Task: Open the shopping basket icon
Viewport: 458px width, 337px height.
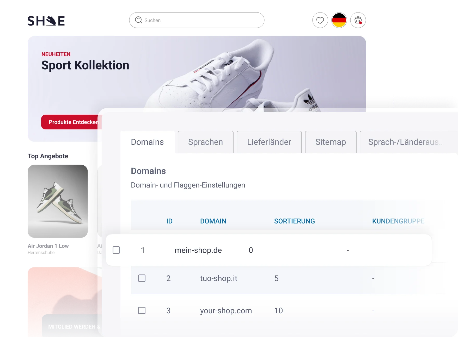Action: click(358, 20)
